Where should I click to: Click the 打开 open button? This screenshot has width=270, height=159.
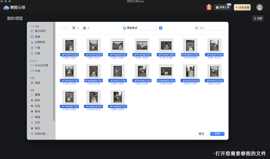click(217, 134)
